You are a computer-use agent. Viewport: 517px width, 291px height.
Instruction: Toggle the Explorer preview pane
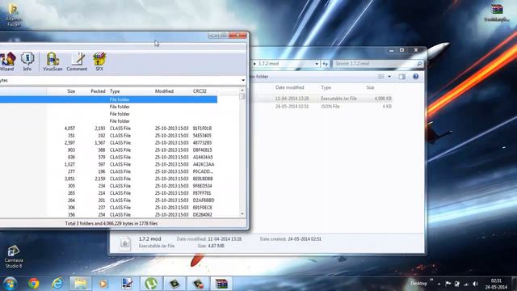402,77
